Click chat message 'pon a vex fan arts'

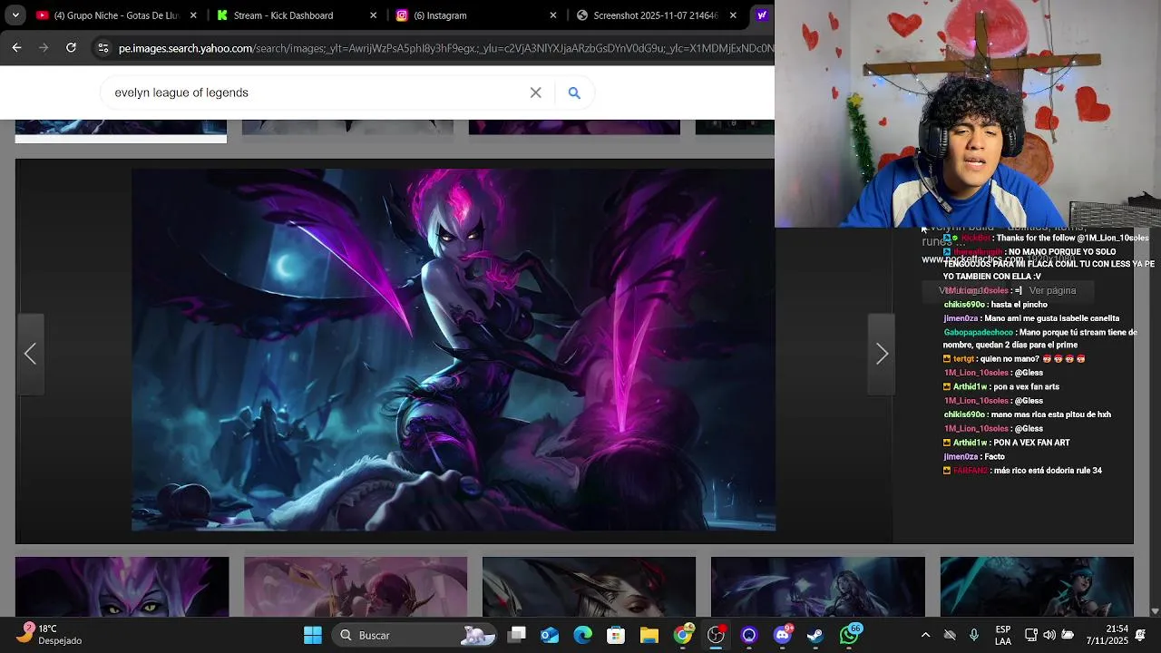point(1026,387)
